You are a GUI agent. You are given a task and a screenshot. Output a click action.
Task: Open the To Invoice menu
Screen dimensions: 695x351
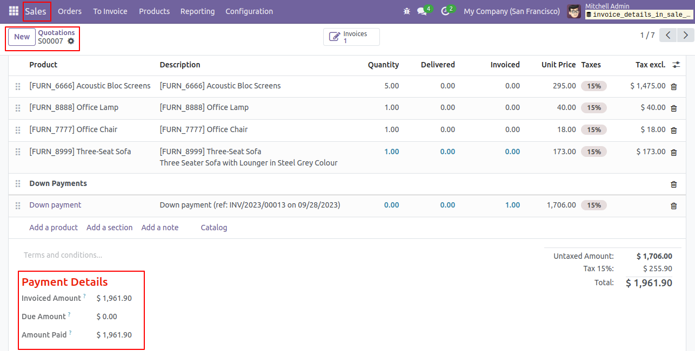(x=110, y=11)
